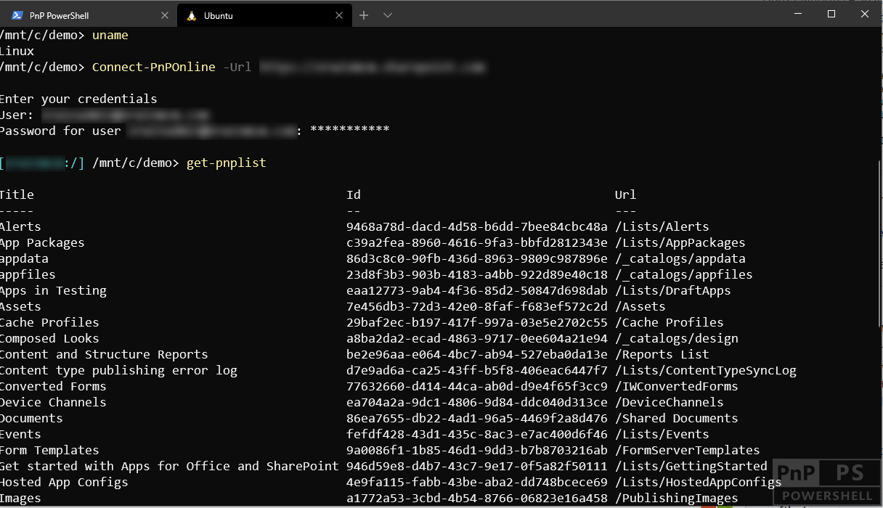The width and height of the screenshot is (883, 508).
Task: Minimize the terminal window
Action: click(798, 14)
